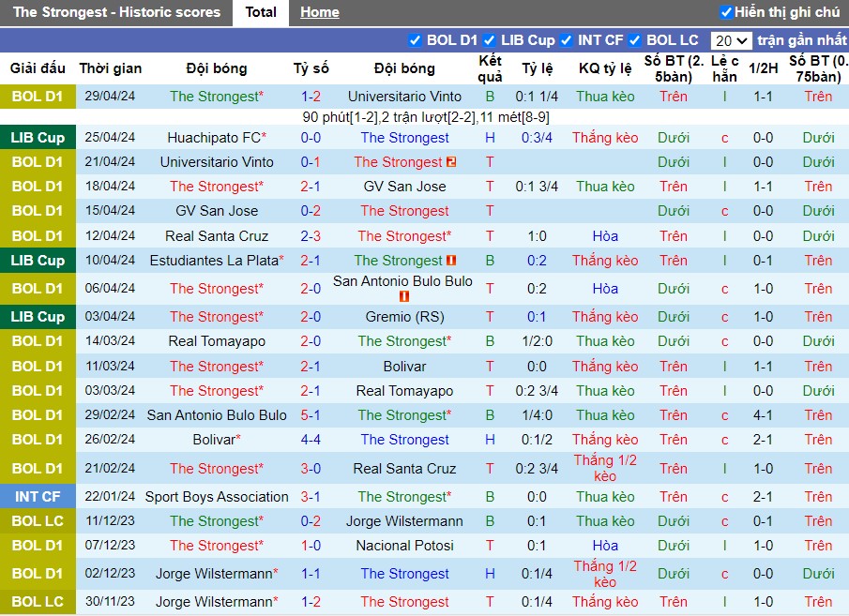Click the 1/2H column header
This screenshot has width=849, height=616.
click(x=764, y=68)
